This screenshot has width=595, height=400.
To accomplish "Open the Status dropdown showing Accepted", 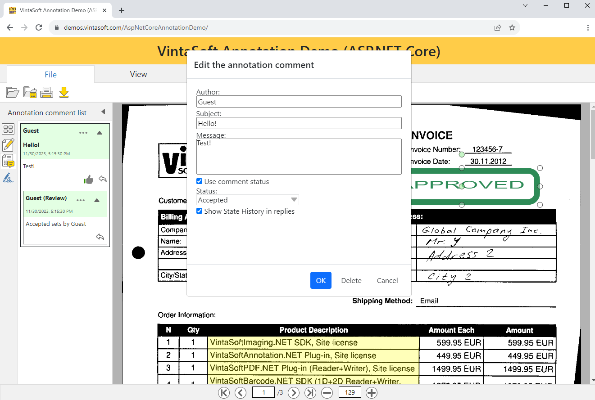I will coord(247,200).
